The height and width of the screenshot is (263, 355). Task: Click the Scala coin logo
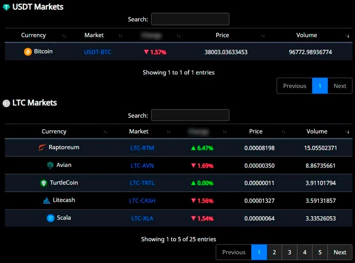pyautogui.click(x=51, y=218)
